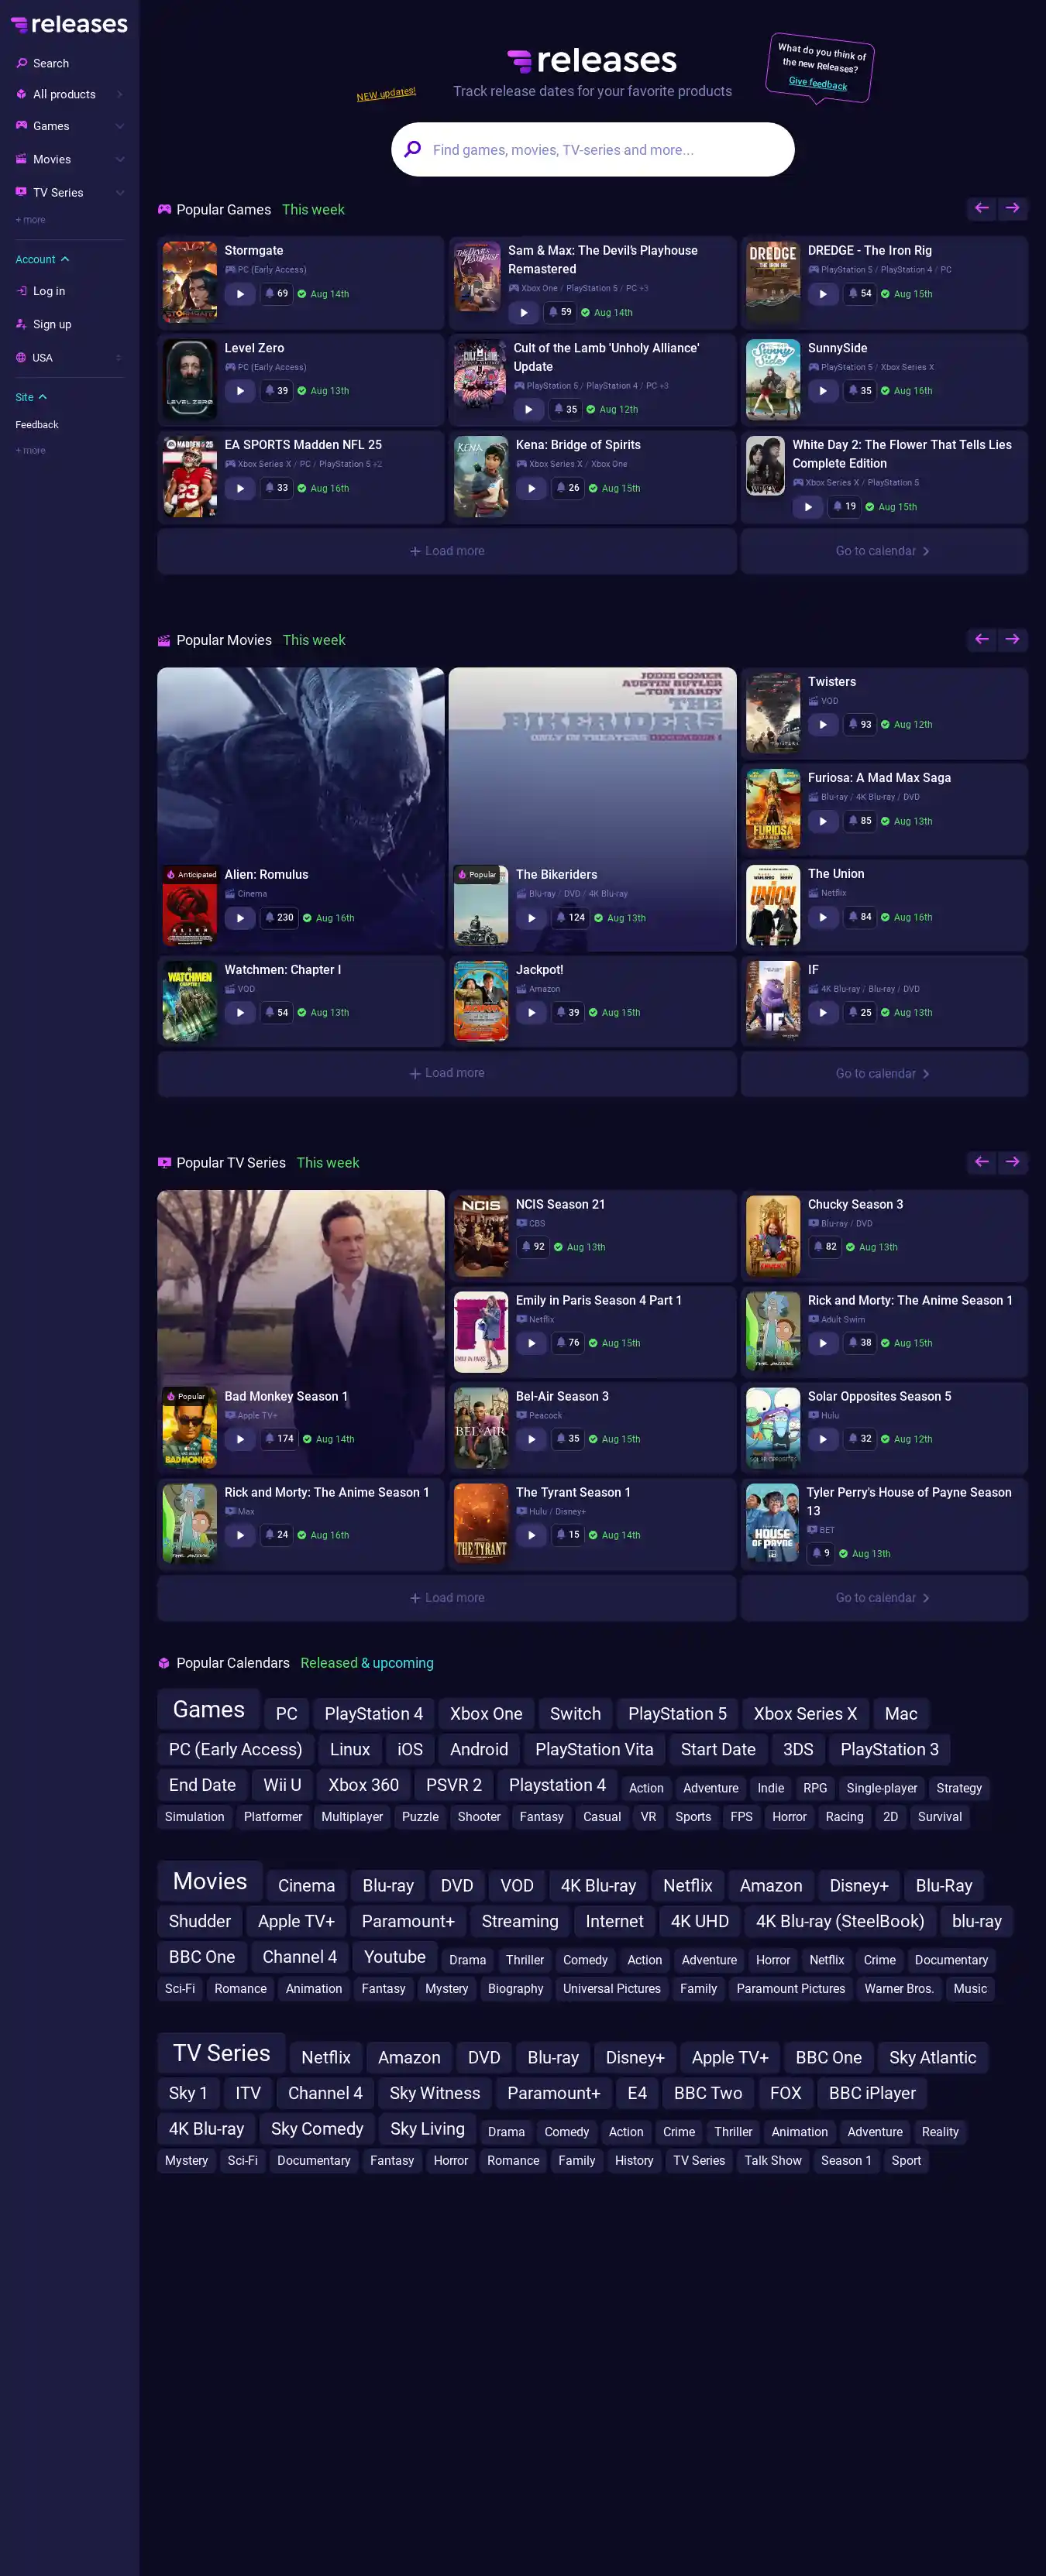The height and width of the screenshot is (2576, 1046).
Task: Go to next Popular Movies page arrow
Action: [1013, 639]
